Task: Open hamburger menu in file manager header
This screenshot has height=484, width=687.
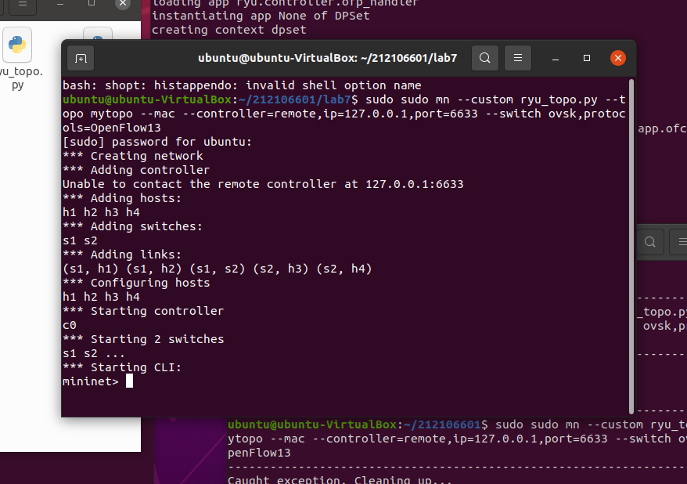Action: (x=23, y=5)
